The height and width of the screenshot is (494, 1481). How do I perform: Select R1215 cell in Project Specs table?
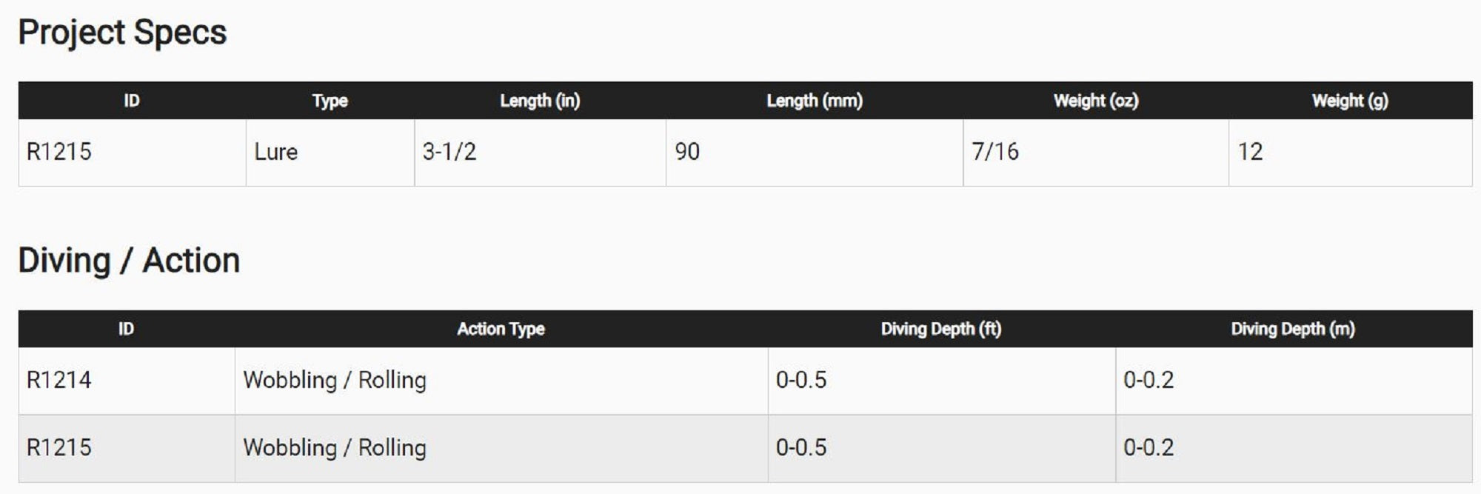tap(59, 152)
